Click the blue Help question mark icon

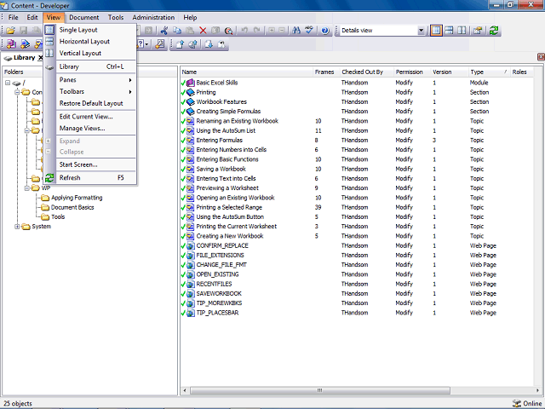pos(325,31)
